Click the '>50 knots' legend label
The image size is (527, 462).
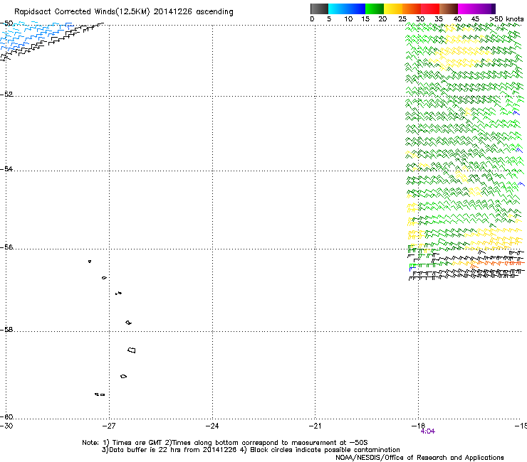tap(506, 19)
